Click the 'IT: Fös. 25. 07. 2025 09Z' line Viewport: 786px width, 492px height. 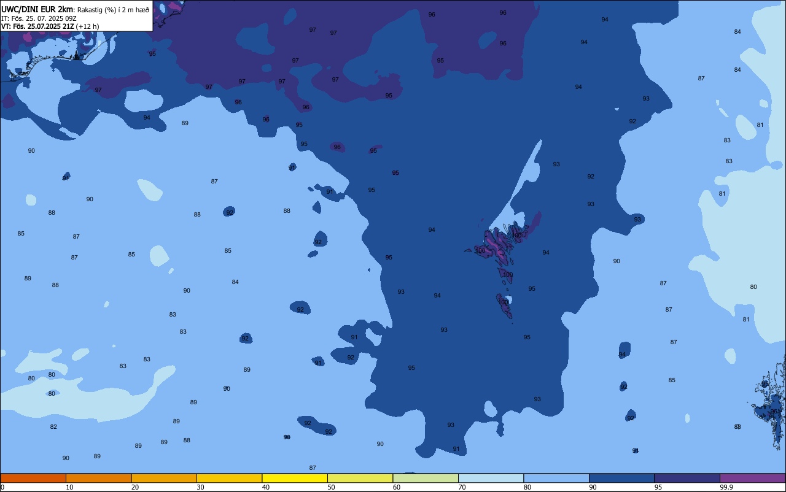[39, 18]
